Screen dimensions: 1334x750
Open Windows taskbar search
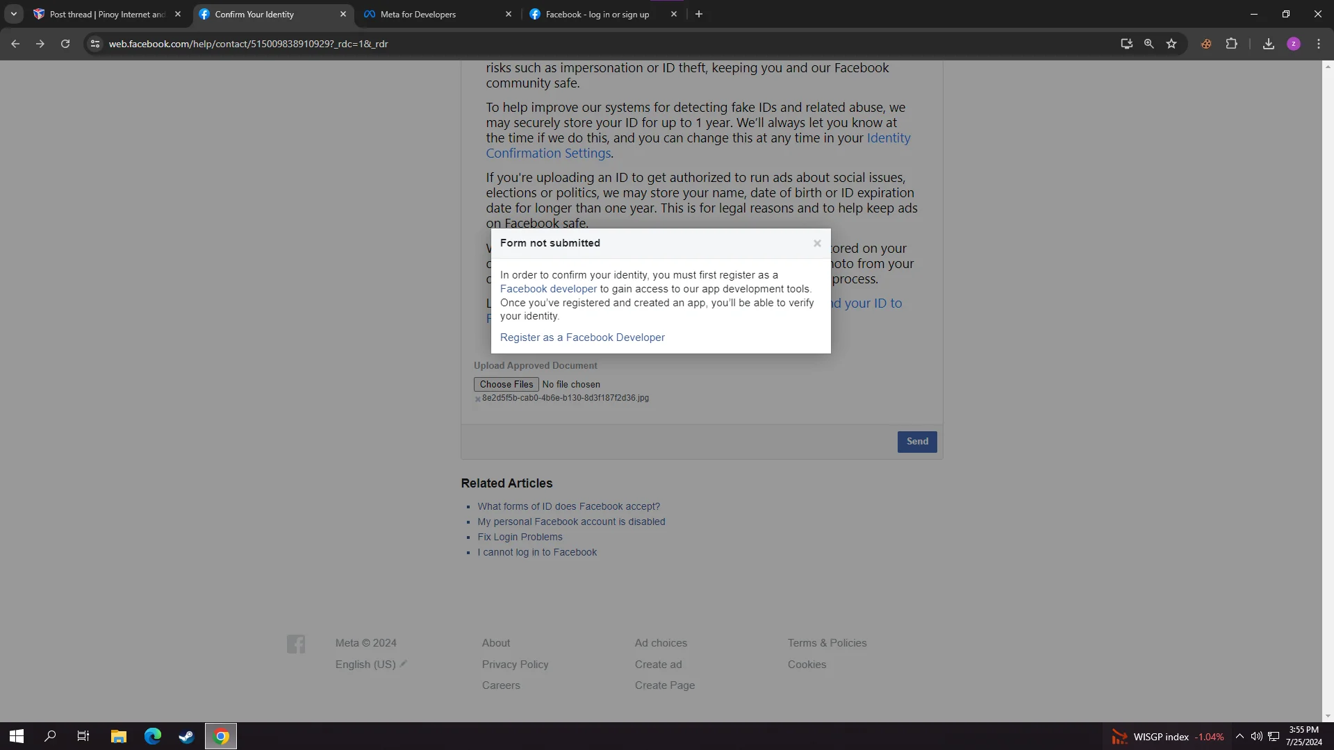(x=50, y=736)
